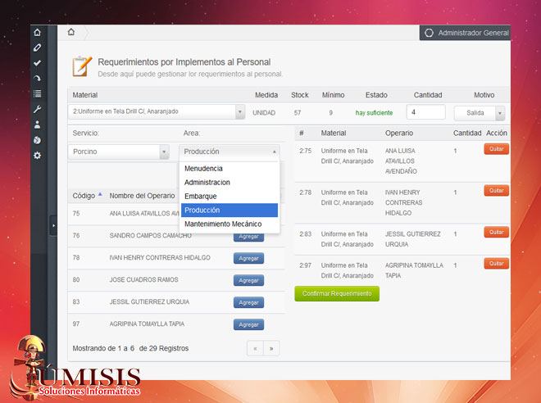Go to next page of operarios
Viewport: 541px width, 403px height.
[271, 348]
